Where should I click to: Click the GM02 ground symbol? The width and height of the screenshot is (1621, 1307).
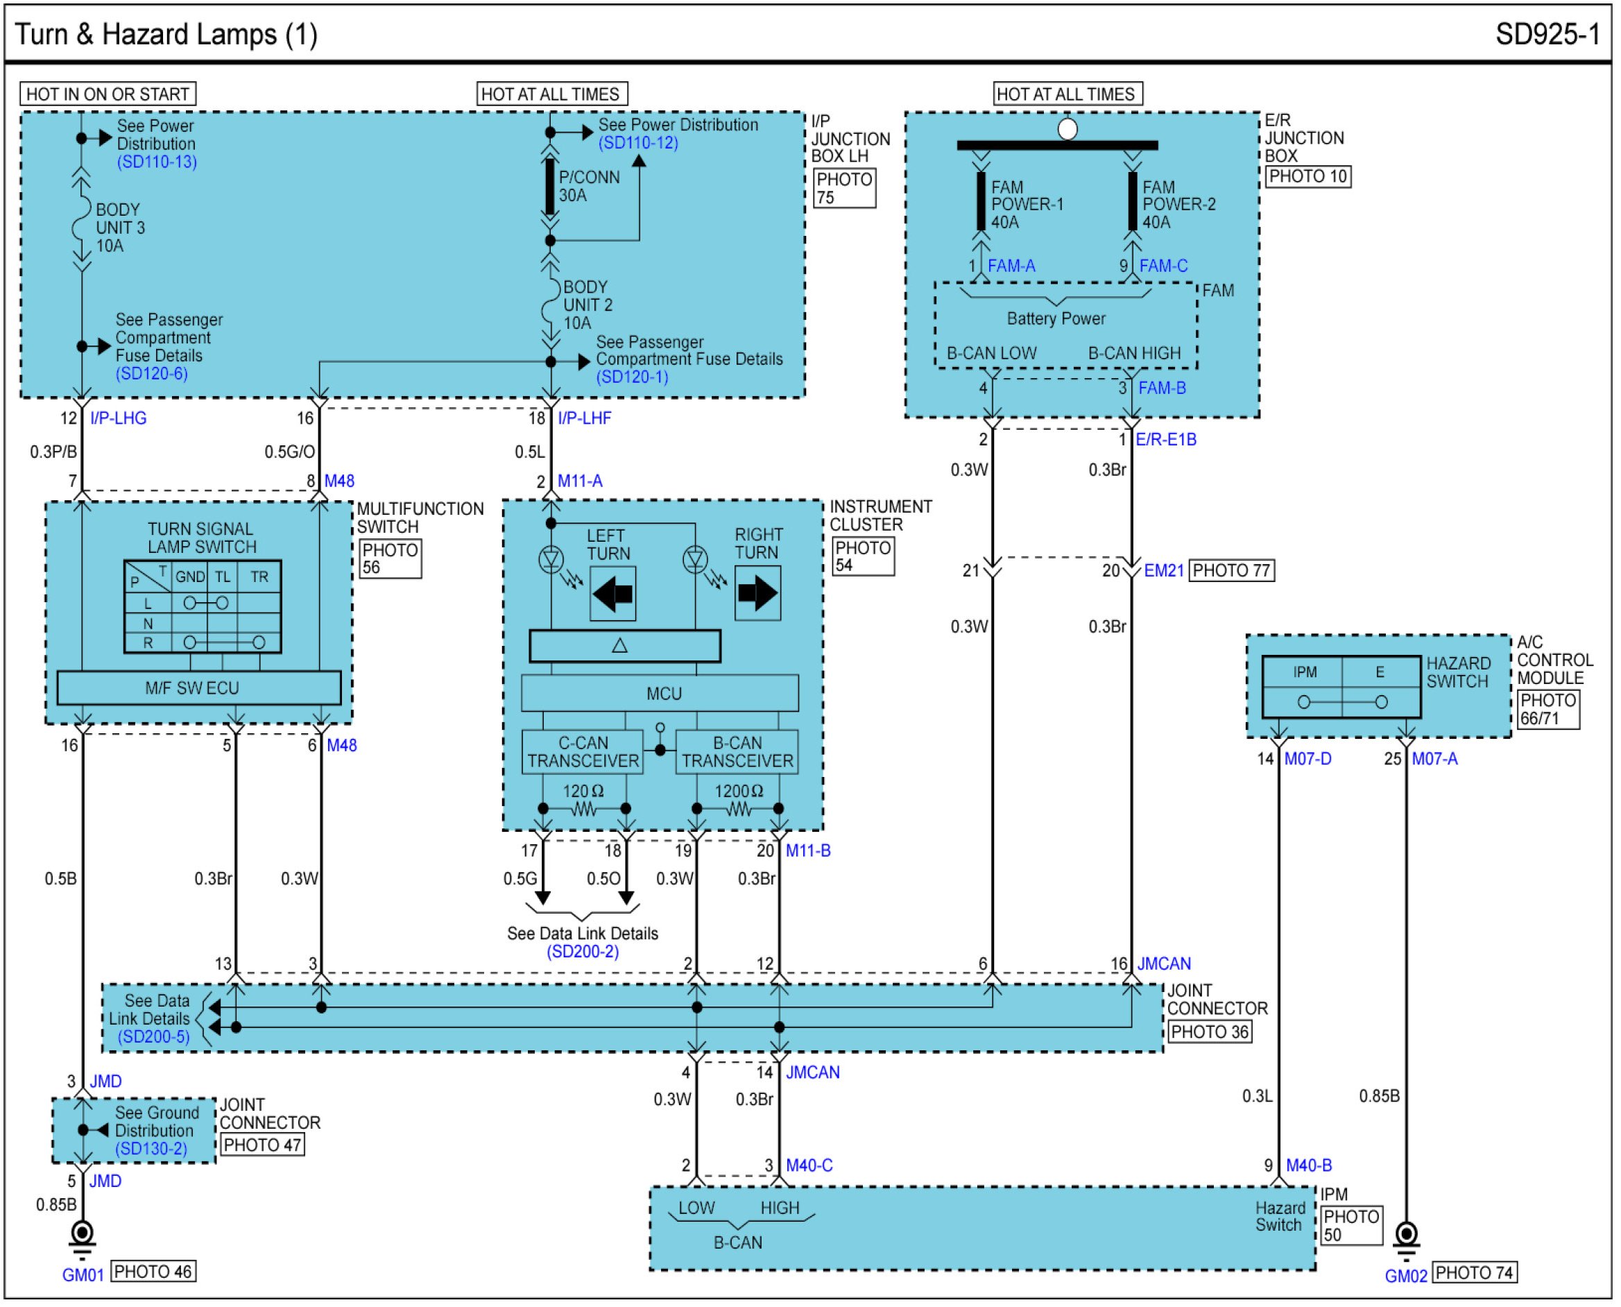point(1406,1237)
